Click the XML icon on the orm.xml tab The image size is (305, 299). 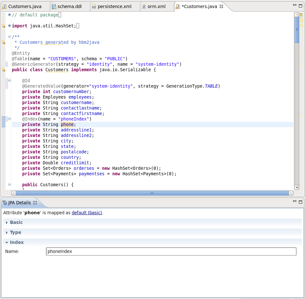pos(143,6)
